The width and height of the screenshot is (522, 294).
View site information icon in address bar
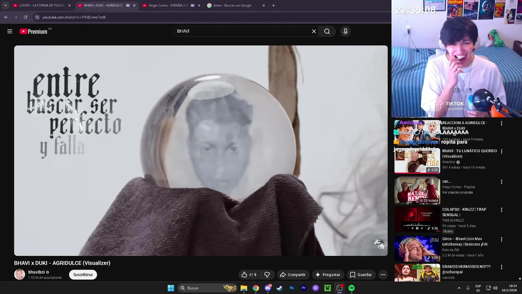37,17
